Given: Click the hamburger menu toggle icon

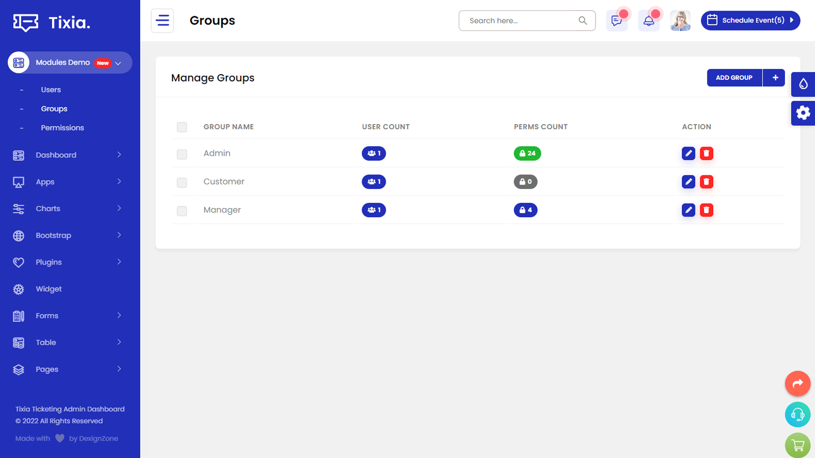Looking at the screenshot, I should click(x=162, y=21).
